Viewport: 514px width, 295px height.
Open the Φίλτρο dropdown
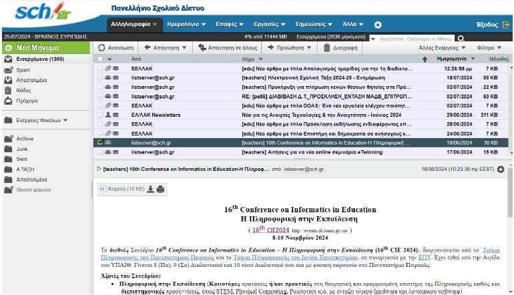(489, 48)
